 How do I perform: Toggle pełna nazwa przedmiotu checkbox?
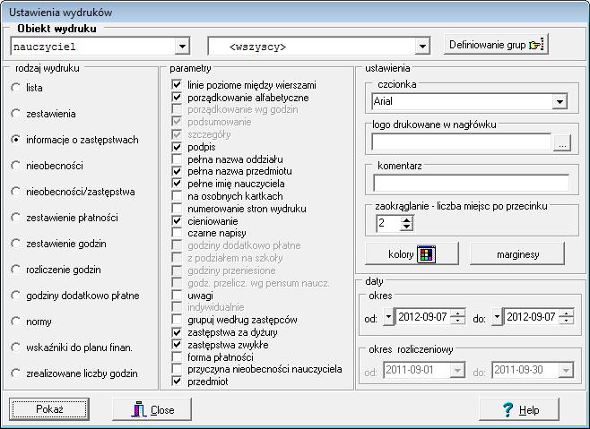[177, 171]
